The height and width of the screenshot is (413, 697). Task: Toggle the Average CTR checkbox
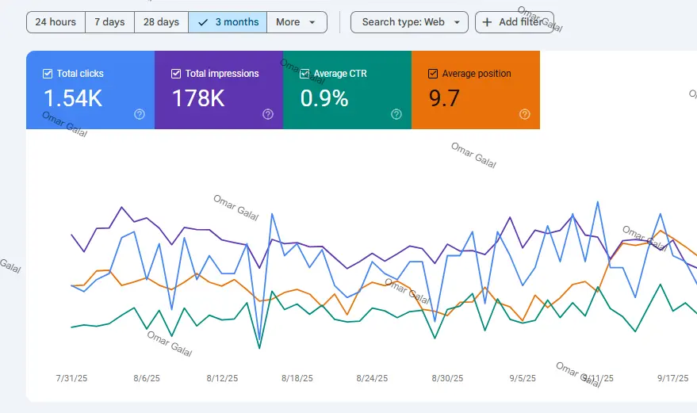point(304,74)
